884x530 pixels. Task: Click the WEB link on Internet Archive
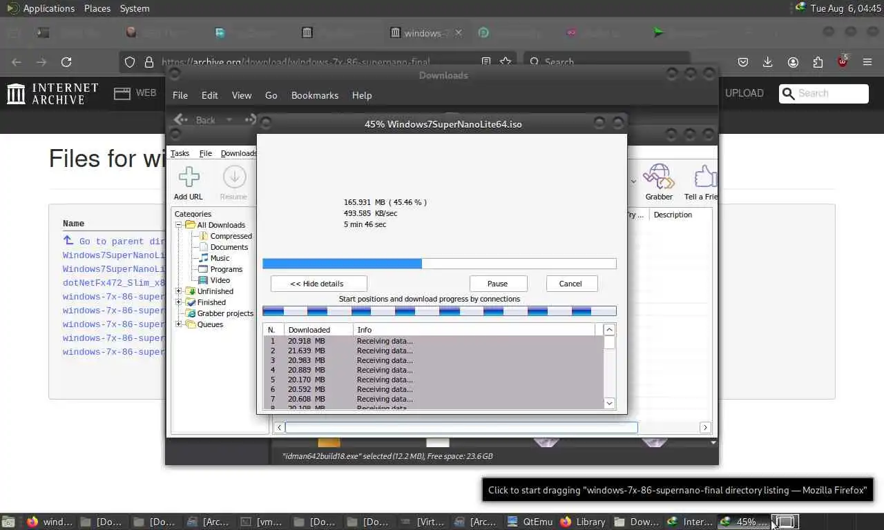[135, 93]
